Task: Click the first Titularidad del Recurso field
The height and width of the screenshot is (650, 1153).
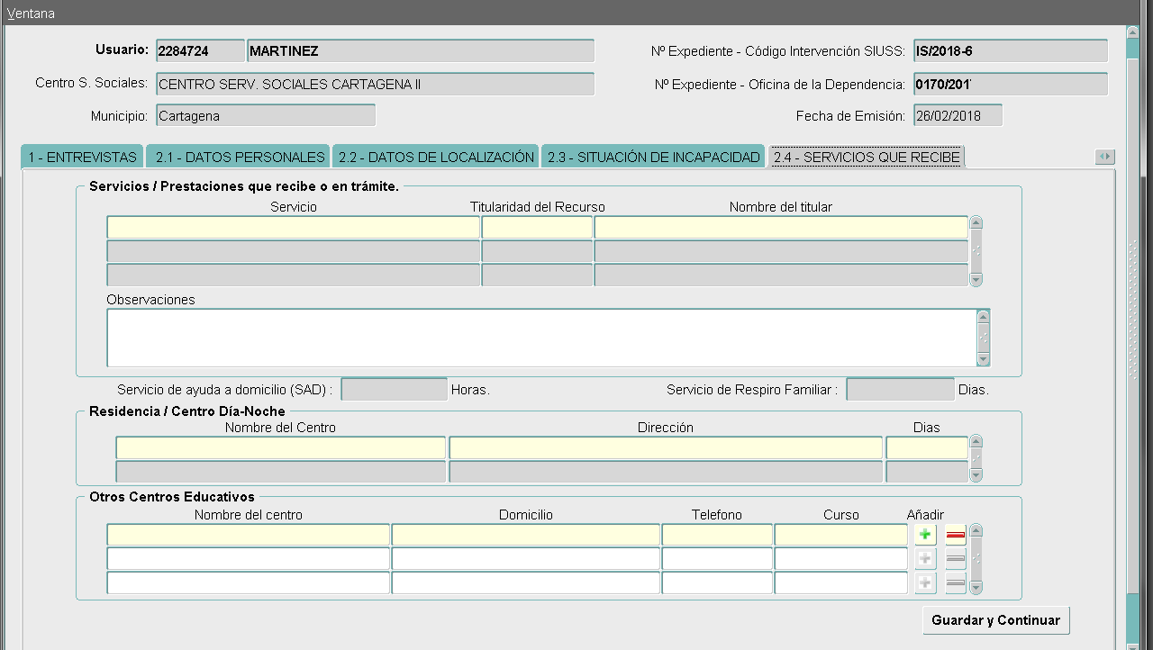Action: pos(537,228)
